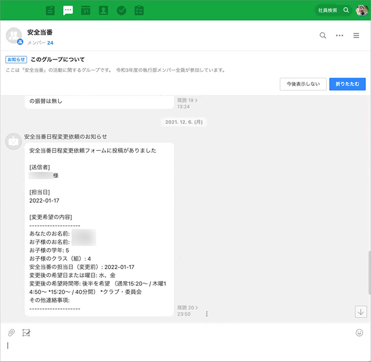The width and height of the screenshot is (371, 362).
Task: Open the Calendar icon in the top bar
Action: point(86,10)
